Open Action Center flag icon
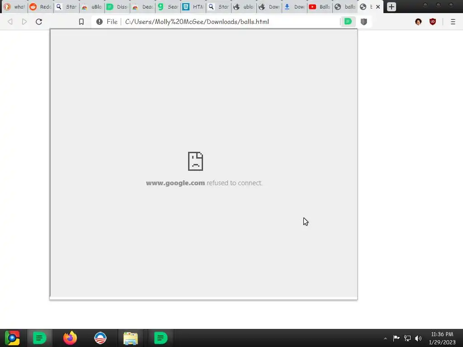 click(x=396, y=338)
